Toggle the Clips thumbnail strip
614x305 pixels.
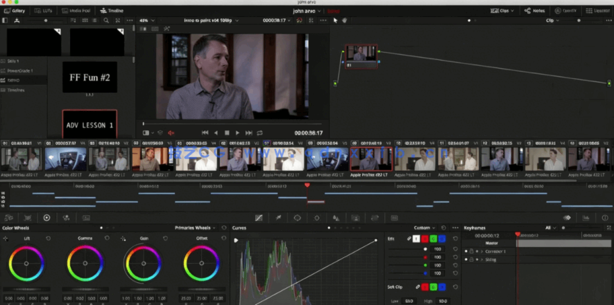click(x=502, y=11)
